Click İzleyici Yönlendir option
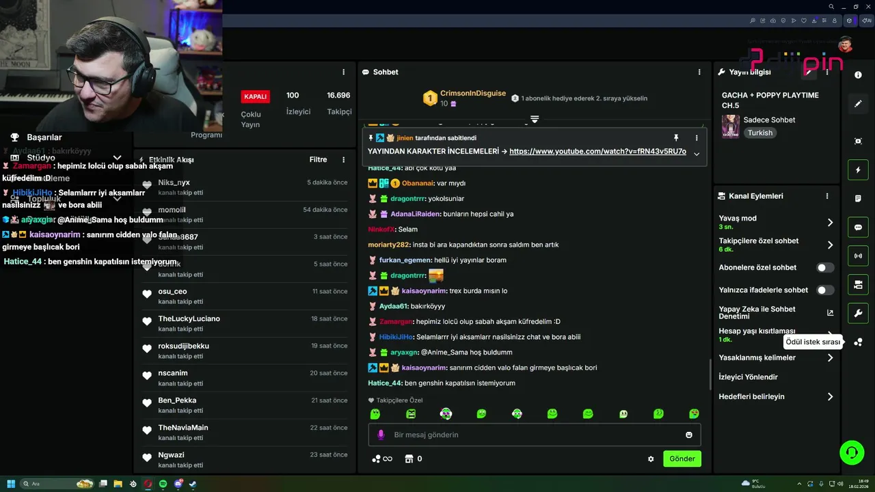This screenshot has height=492, width=875. [x=748, y=377]
